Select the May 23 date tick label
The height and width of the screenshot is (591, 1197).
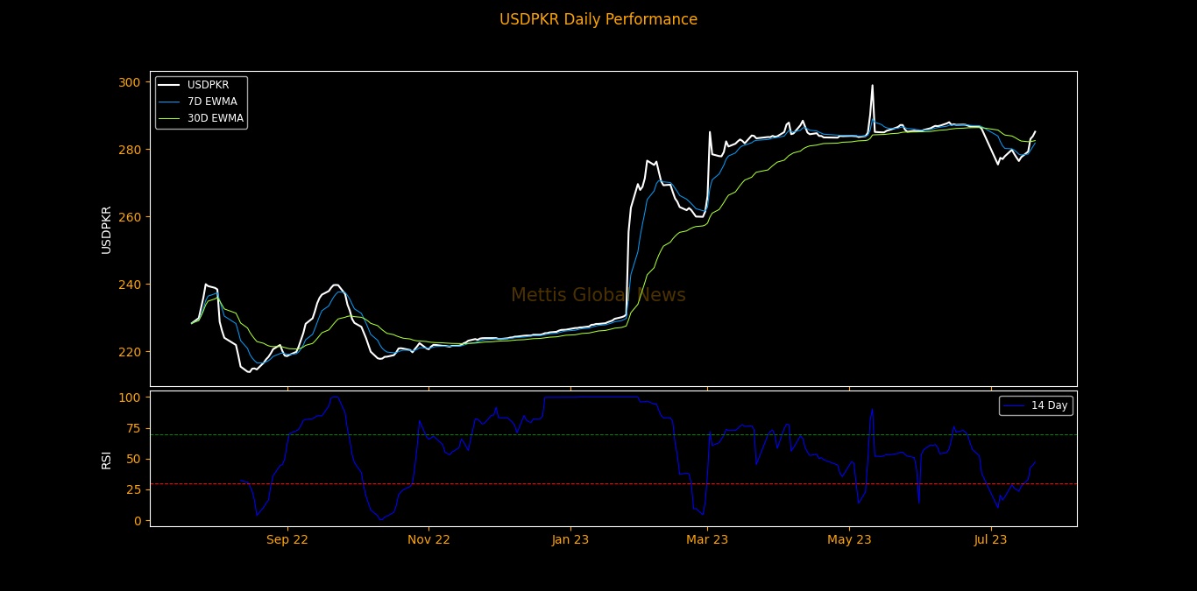(x=849, y=540)
